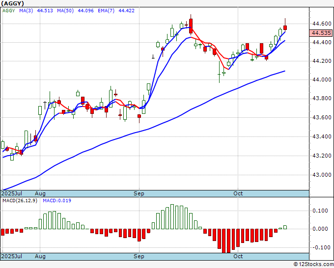
Task: Click the latest green MACD histogram bar
Action: pos(285,227)
